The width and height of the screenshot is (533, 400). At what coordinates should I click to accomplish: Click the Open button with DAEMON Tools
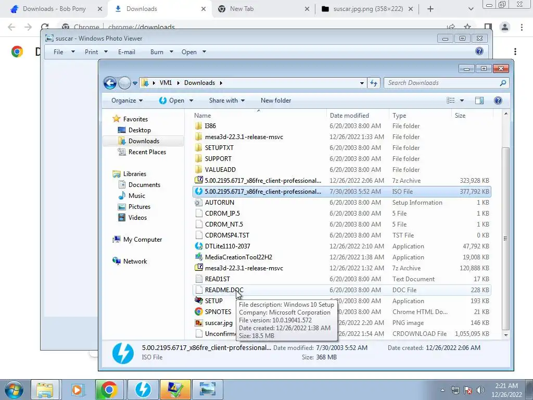(172, 101)
